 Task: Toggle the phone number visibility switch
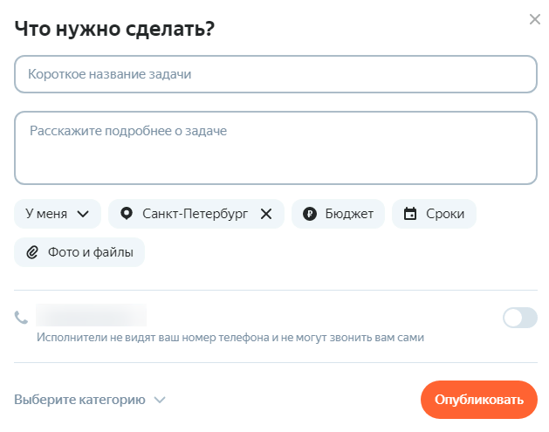click(520, 318)
